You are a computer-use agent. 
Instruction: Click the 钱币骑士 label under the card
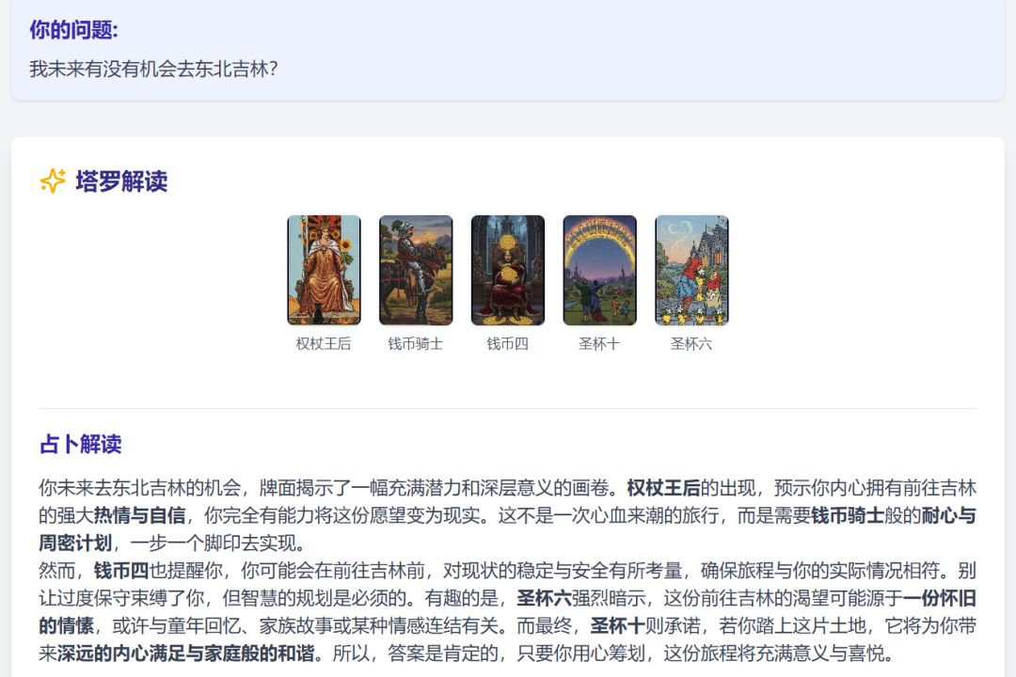[x=416, y=344]
